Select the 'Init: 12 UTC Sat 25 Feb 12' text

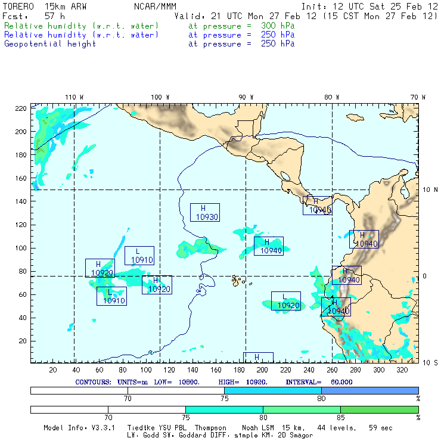[369, 7]
